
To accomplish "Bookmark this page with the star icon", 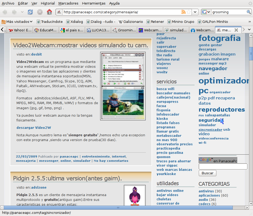I will coord(189,12).
